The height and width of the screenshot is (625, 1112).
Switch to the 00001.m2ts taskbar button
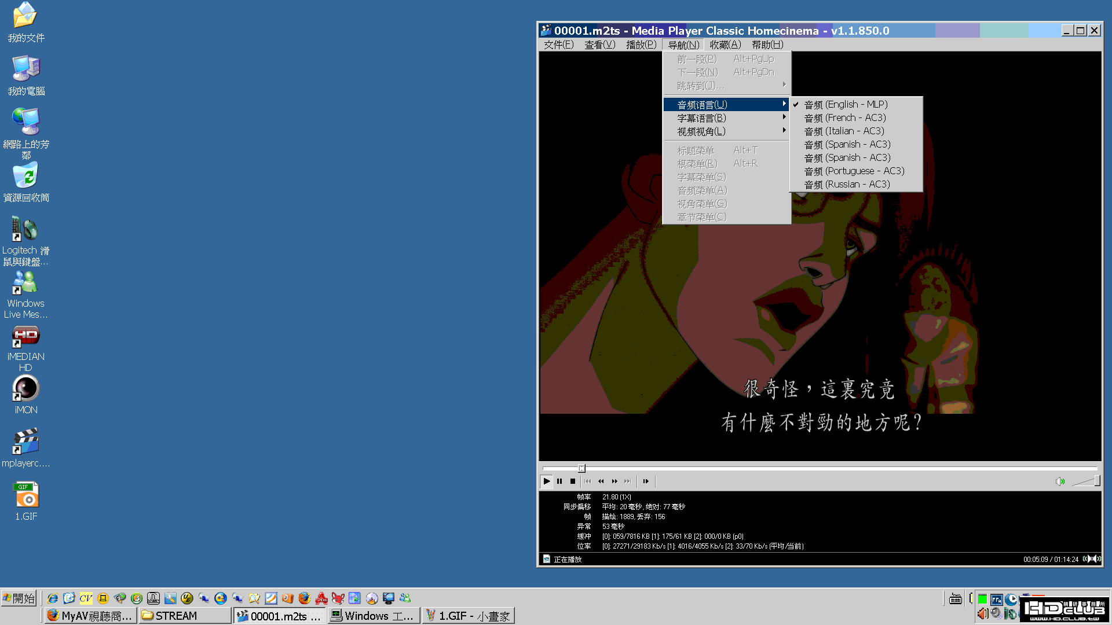pyautogui.click(x=279, y=616)
